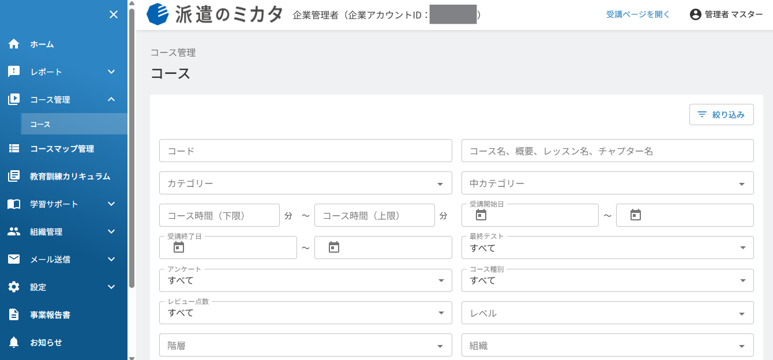Click the 絞り込み filter button
Screen dimensions: 773x360
(x=722, y=114)
